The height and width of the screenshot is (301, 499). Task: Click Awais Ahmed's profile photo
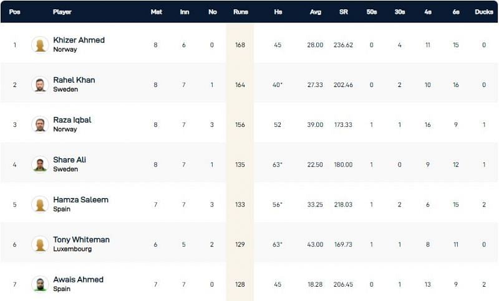point(40,284)
